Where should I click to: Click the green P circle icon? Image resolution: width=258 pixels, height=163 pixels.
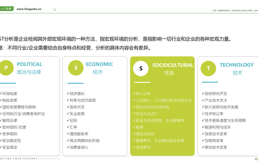pos(6,67)
